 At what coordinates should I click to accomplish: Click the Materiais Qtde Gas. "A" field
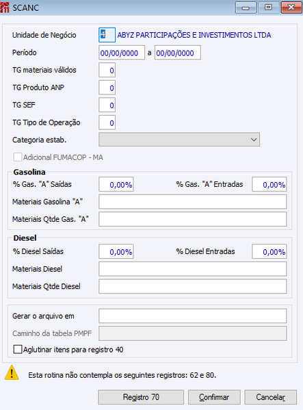[193, 219]
